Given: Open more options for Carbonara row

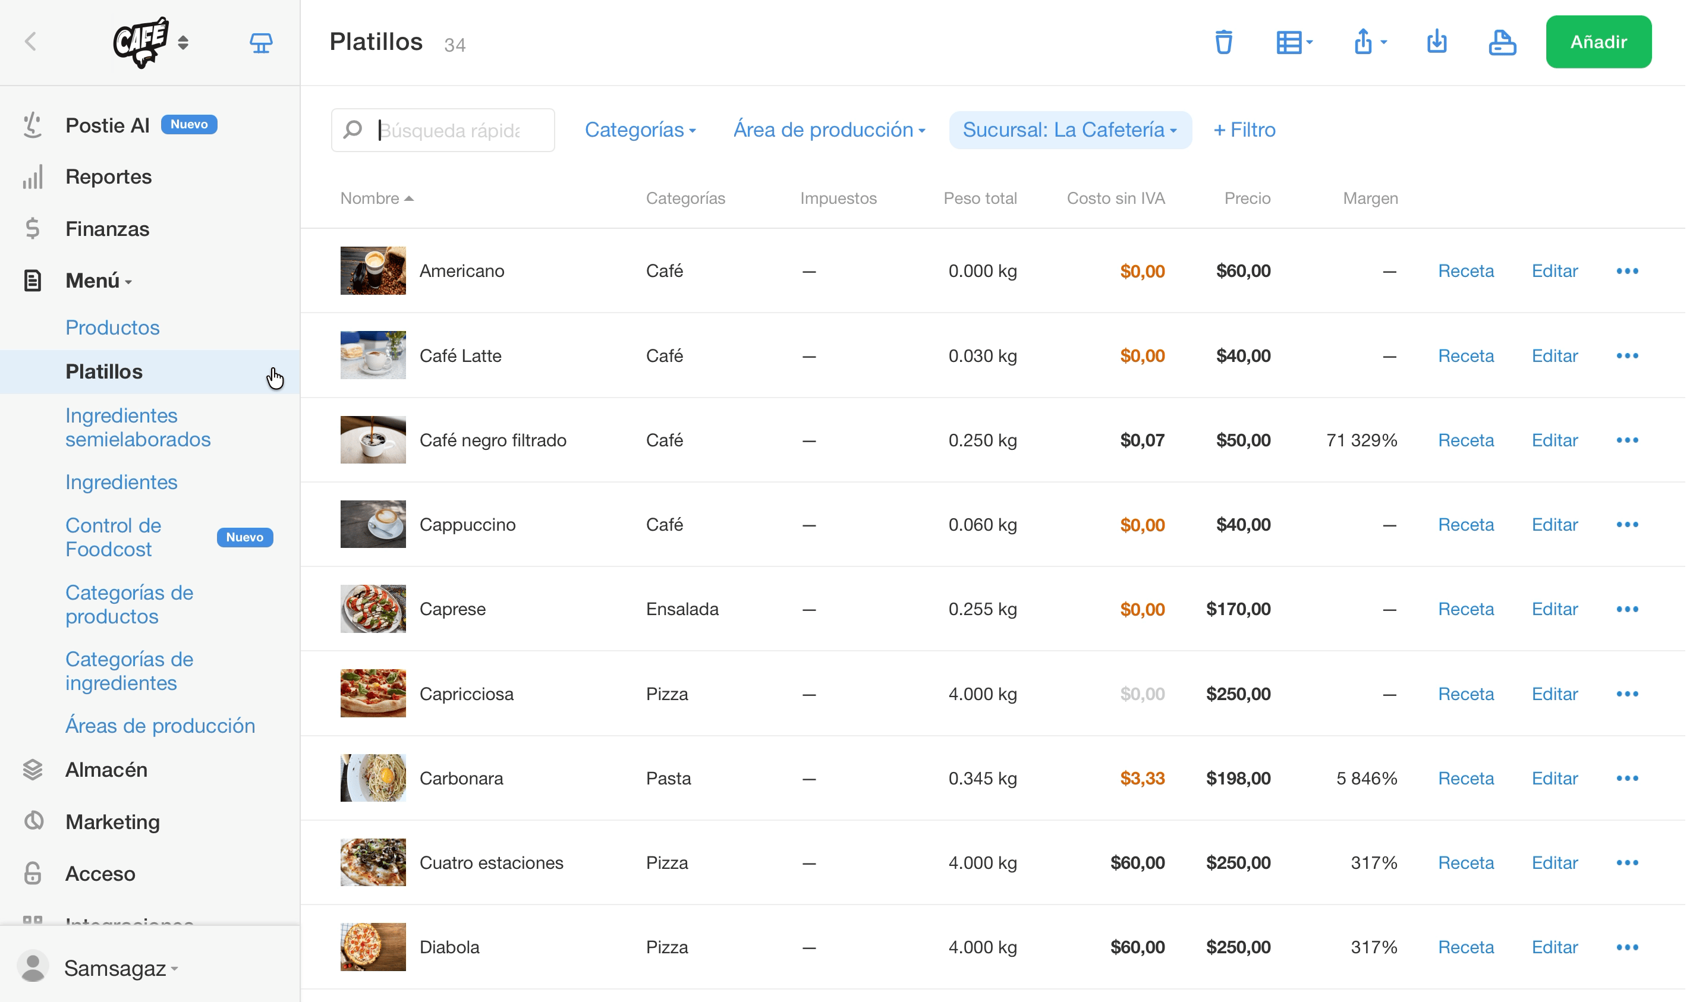Looking at the screenshot, I should click(1627, 779).
